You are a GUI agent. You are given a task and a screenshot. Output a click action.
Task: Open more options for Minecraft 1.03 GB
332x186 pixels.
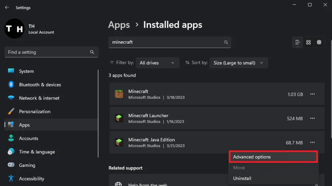pyautogui.click(x=312, y=94)
